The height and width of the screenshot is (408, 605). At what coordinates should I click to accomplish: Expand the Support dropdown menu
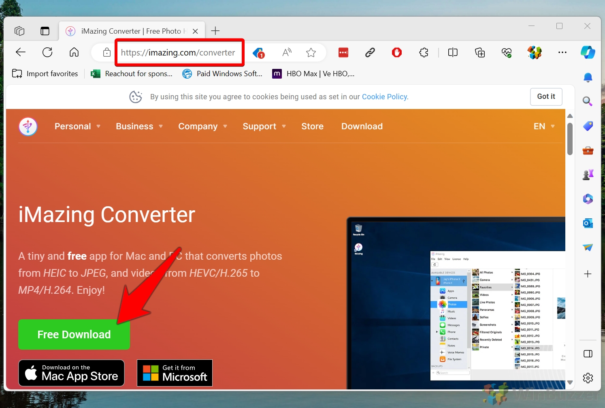[x=264, y=126]
